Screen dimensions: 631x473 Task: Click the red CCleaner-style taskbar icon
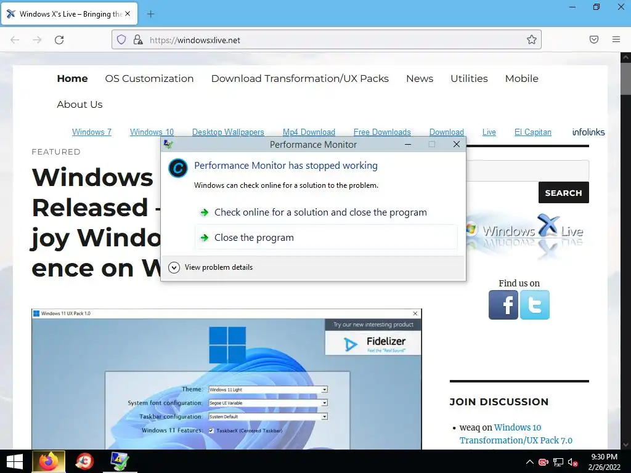(x=84, y=461)
